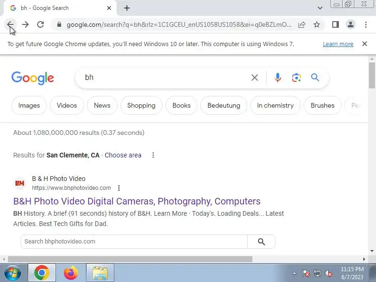The width and height of the screenshot is (376, 282).
Task: Click the 'San Clemente, CA' location text
Action: (73, 155)
